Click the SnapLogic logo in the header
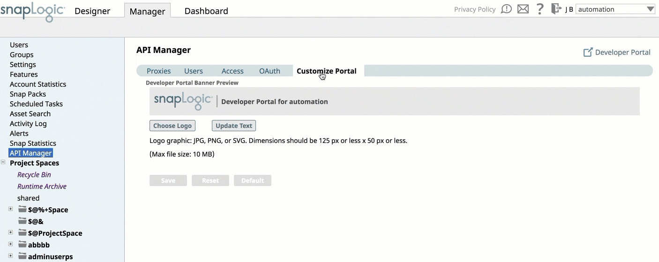The image size is (659, 262). pyautogui.click(x=33, y=11)
